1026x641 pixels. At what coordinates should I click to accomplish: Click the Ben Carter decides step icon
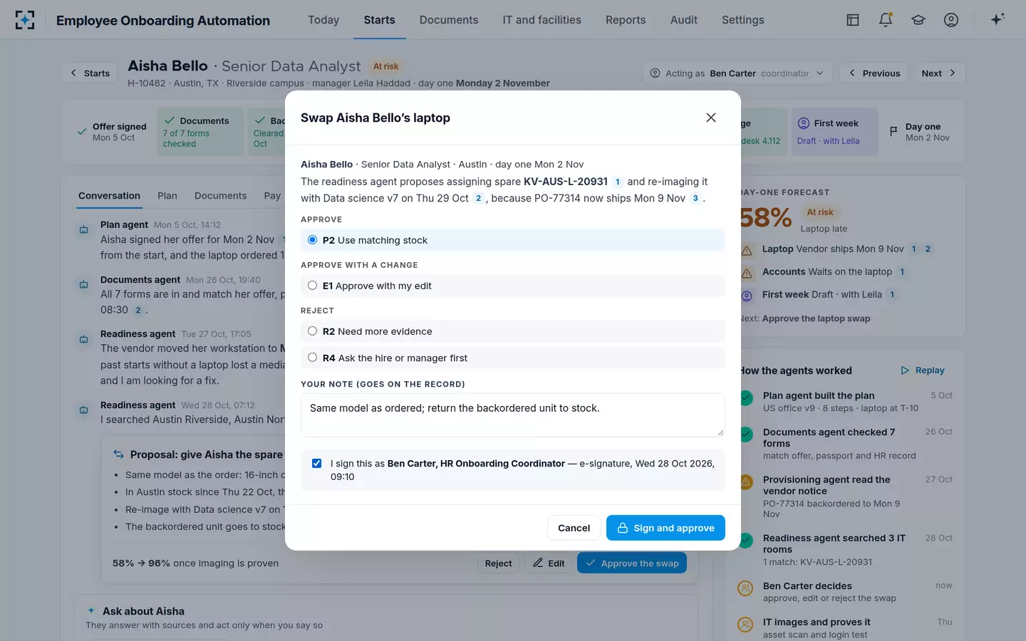click(745, 588)
